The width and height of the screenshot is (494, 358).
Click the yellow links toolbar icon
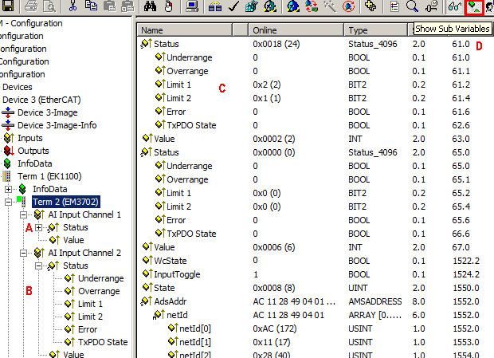click(370, 6)
